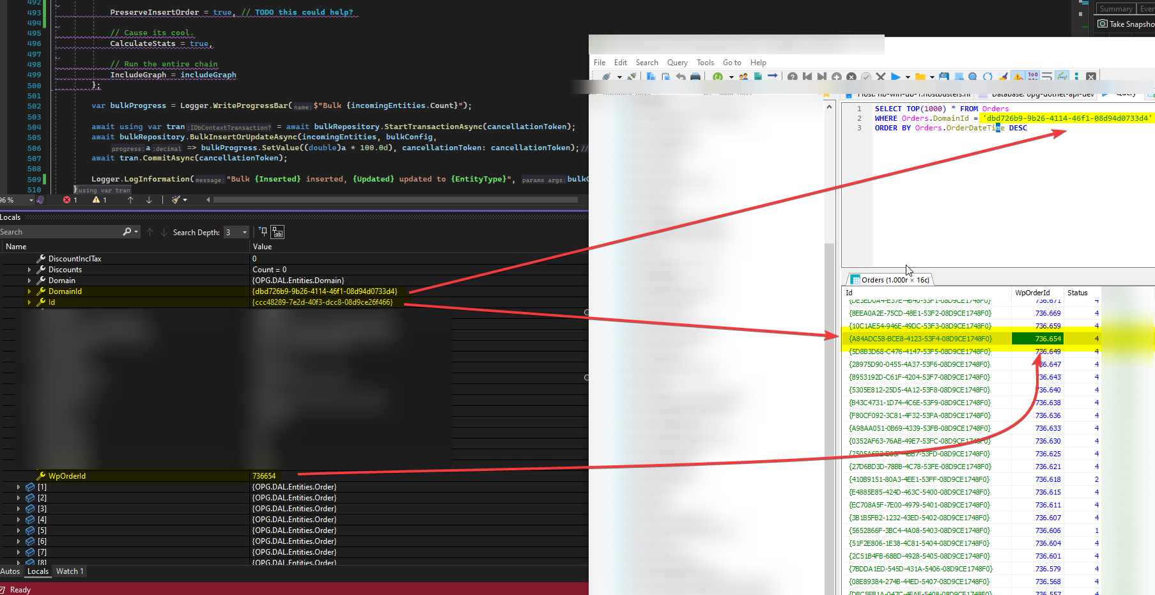Click the cancel editing X icon in HeidiSQL
This screenshot has width=1155, height=595.
pyautogui.click(x=881, y=77)
